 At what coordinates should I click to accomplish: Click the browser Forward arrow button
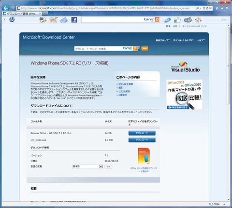pyautogui.click(x=13, y=8)
